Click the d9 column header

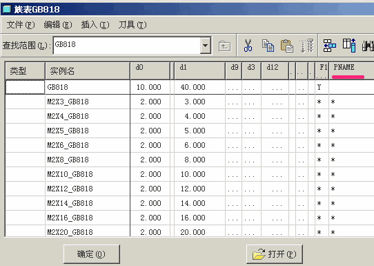[x=234, y=71]
